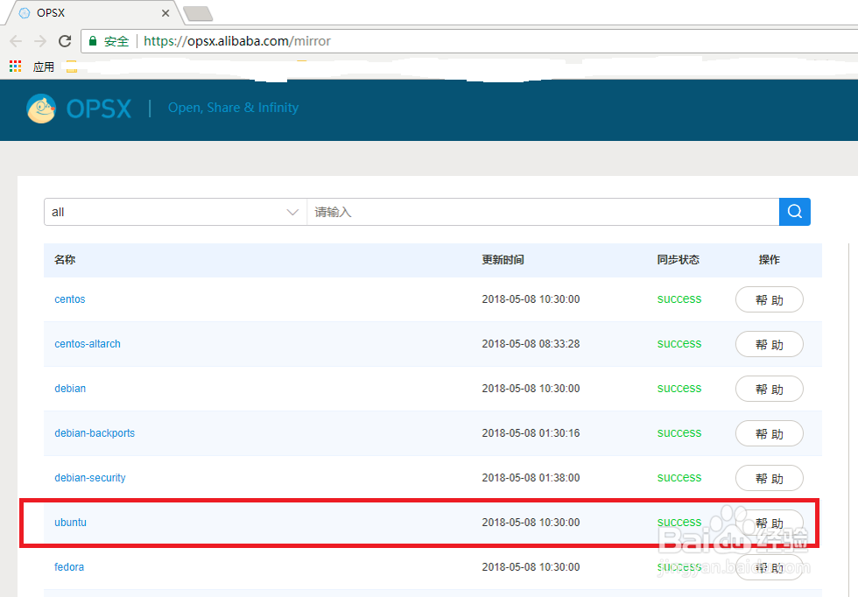Click 帮助 button in debian row

[x=770, y=389]
